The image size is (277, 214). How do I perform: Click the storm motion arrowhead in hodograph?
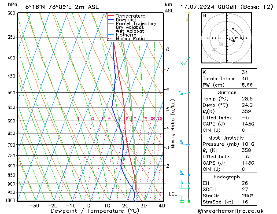233,41
